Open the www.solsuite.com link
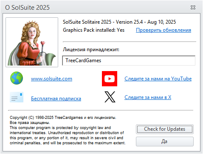The image size is (203, 154). 51,79
